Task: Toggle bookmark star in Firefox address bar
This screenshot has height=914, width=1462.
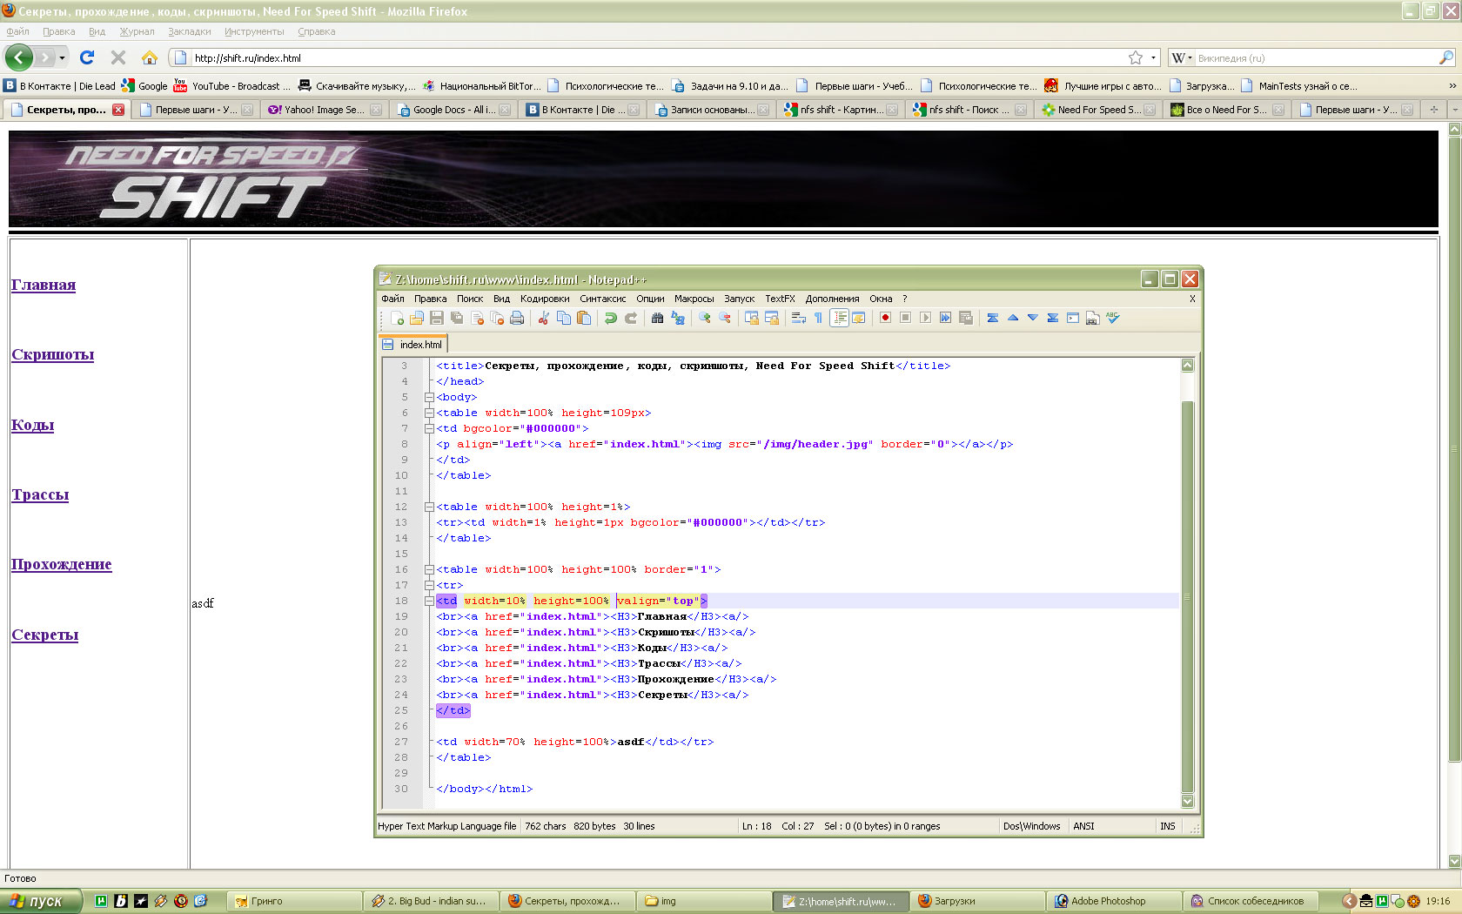Action: (1136, 57)
